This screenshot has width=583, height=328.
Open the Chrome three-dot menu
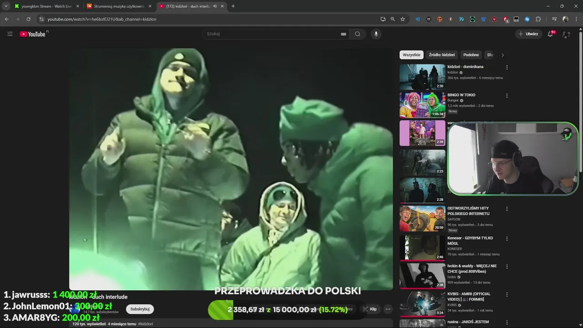point(576,19)
